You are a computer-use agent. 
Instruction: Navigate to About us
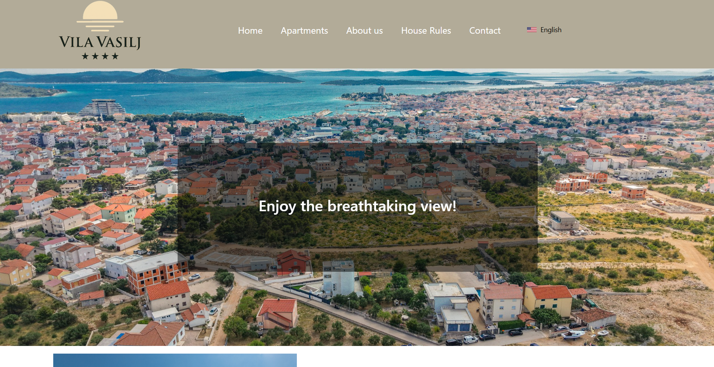pyautogui.click(x=364, y=31)
